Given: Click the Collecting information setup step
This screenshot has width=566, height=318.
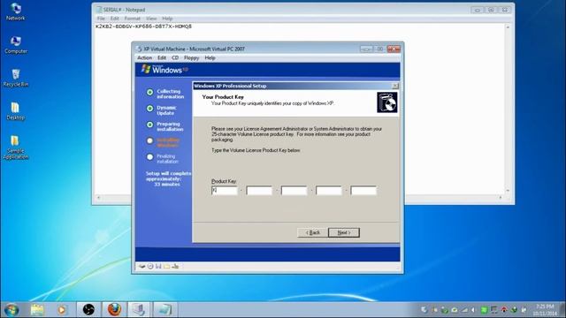Looking at the screenshot, I should pyautogui.click(x=165, y=95).
